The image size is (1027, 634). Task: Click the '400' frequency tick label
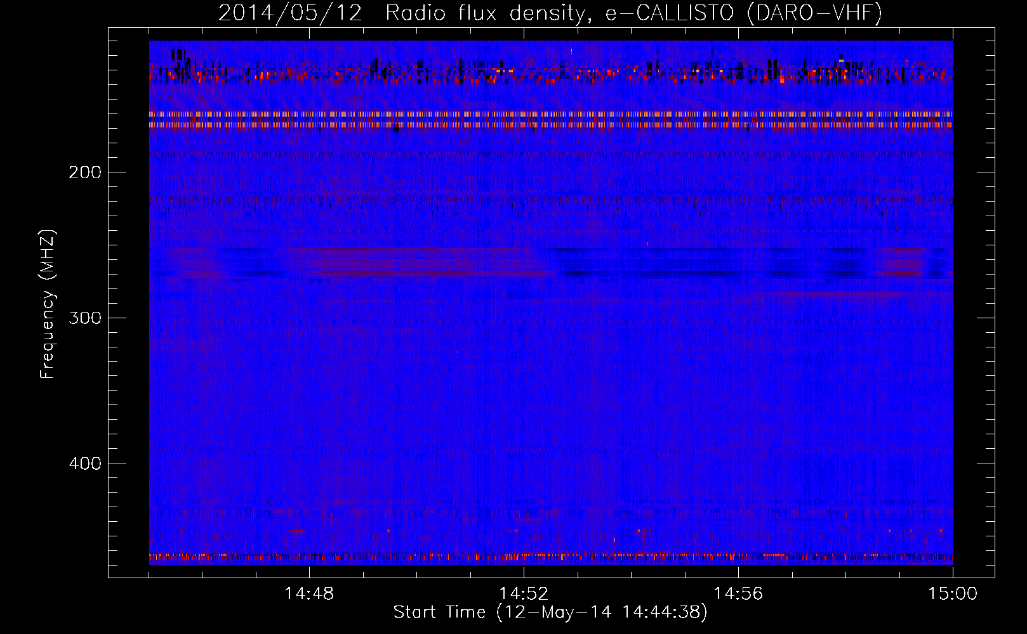click(x=85, y=463)
